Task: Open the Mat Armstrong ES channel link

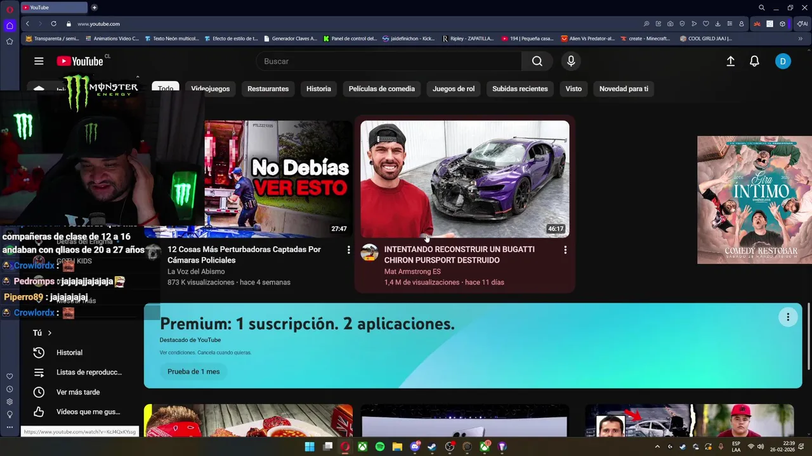Action: click(412, 272)
